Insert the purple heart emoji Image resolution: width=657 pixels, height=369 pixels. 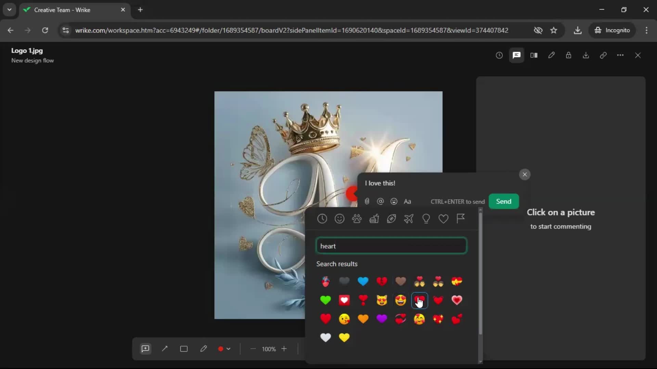pos(382,319)
